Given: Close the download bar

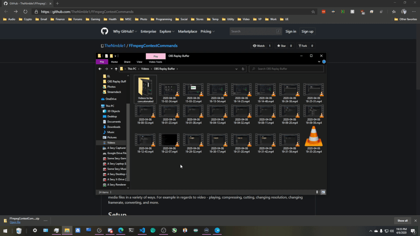Looking at the screenshot, I should pyautogui.click(x=415, y=221).
